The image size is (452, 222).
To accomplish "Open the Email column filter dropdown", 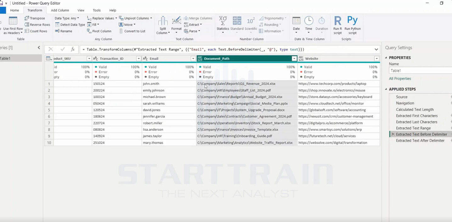I will pos(193,59).
